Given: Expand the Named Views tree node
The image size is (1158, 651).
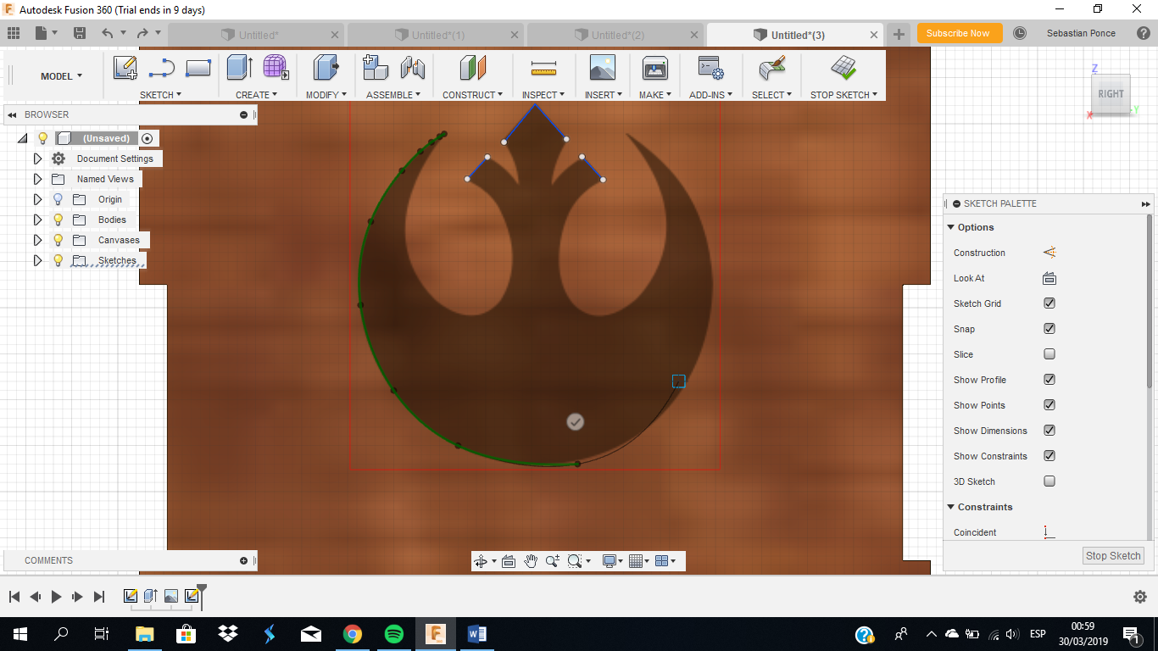Looking at the screenshot, I should [37, 179].
